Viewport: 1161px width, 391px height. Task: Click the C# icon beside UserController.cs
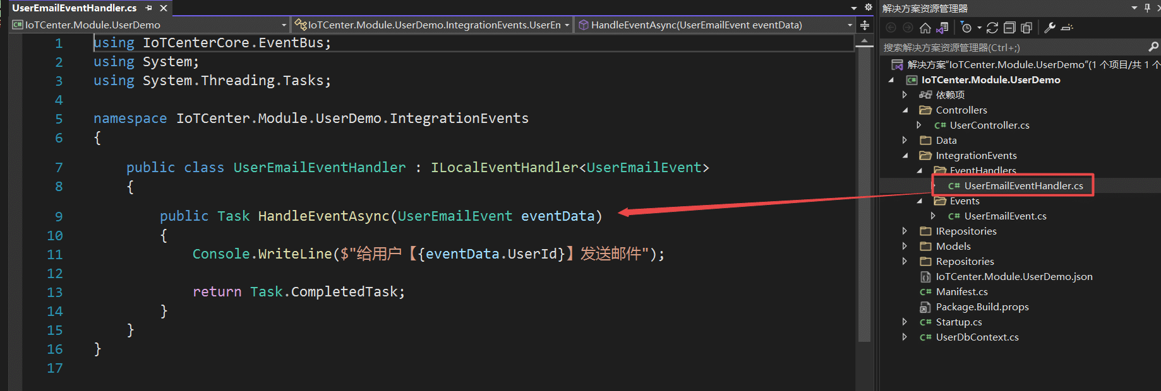click(941, 125)
